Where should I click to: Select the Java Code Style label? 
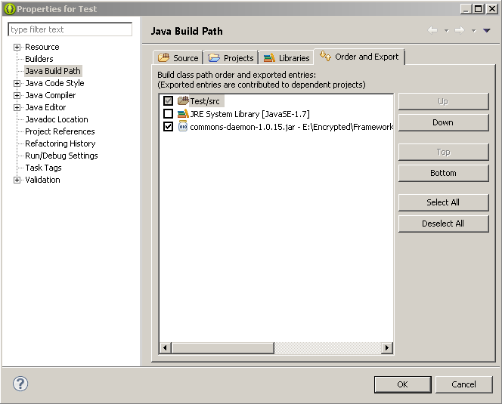(54, 83)
